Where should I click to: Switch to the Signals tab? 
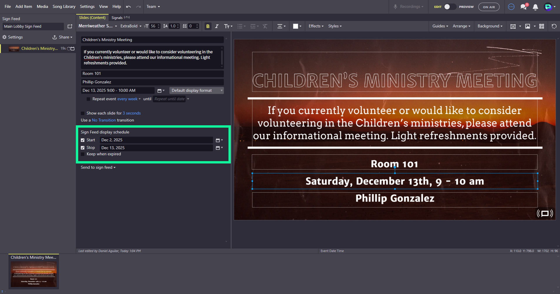click(120, 18)
